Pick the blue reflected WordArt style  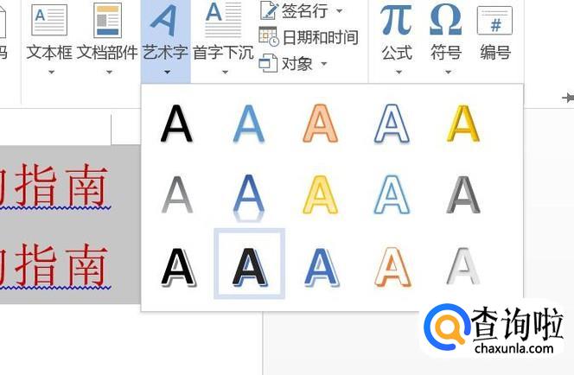point(249,198)
